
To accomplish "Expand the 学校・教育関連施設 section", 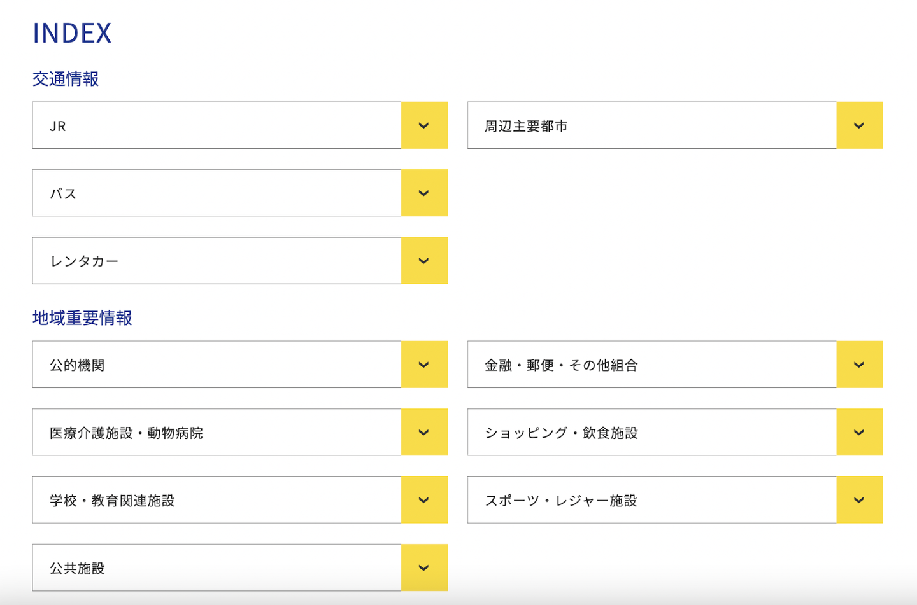I will pyautogui.click(x=424, y=500).
